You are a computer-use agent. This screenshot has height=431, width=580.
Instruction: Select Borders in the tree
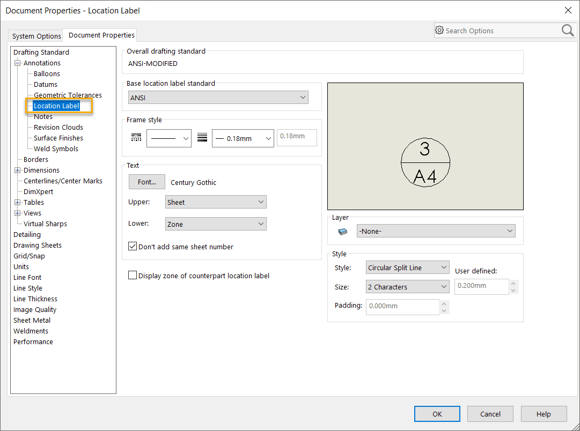[36, 159]
